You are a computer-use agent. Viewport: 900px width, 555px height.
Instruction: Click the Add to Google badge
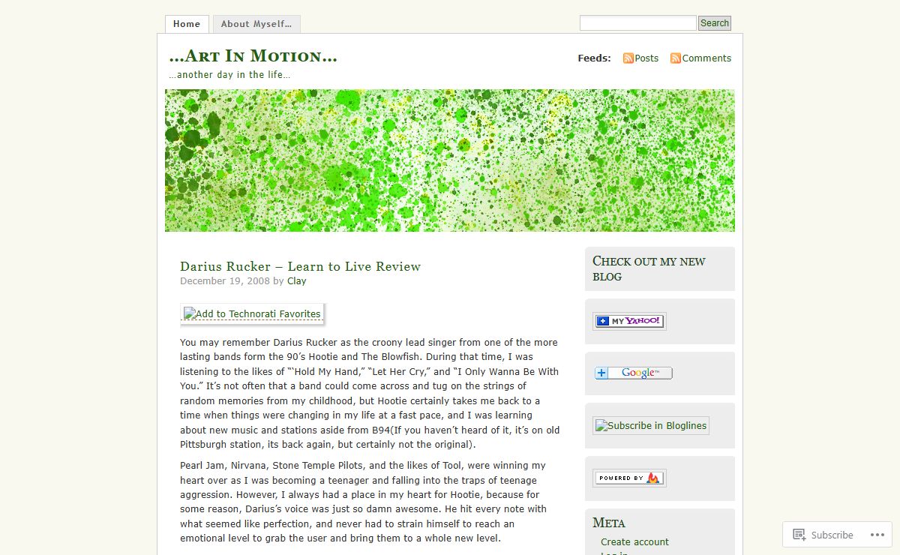[634, 373]
